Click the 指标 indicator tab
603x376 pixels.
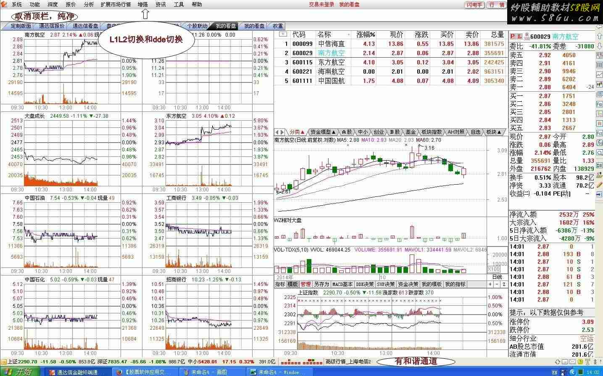click(x=280, y=284)
